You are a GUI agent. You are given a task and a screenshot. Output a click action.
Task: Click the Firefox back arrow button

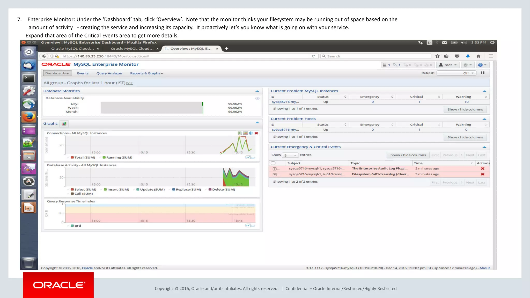pos(44,56)
